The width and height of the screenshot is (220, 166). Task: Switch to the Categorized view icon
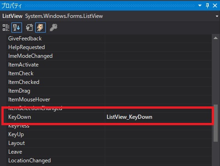[6, 28]
